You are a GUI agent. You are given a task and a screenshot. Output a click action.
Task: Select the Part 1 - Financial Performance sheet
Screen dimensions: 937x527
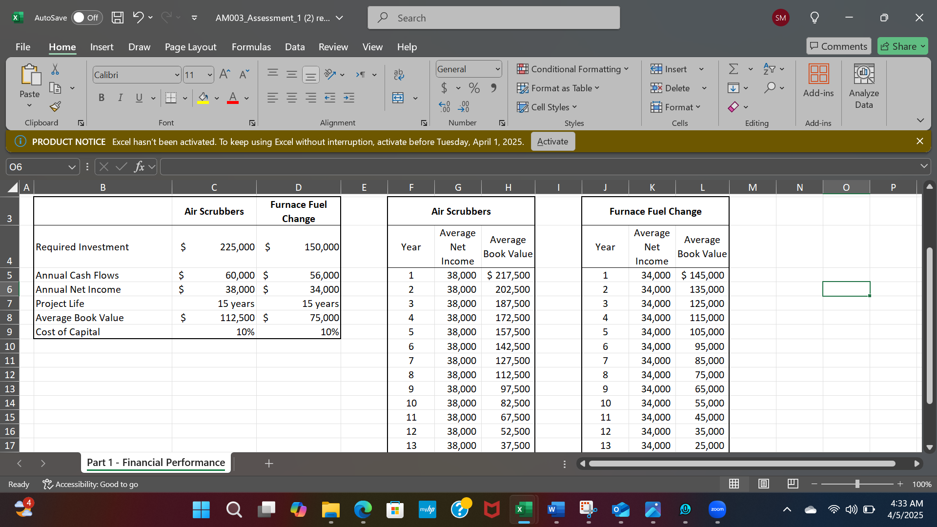point(155,463)
